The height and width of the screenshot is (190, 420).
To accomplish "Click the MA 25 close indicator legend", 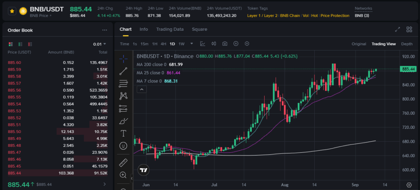I will [158, 73].
